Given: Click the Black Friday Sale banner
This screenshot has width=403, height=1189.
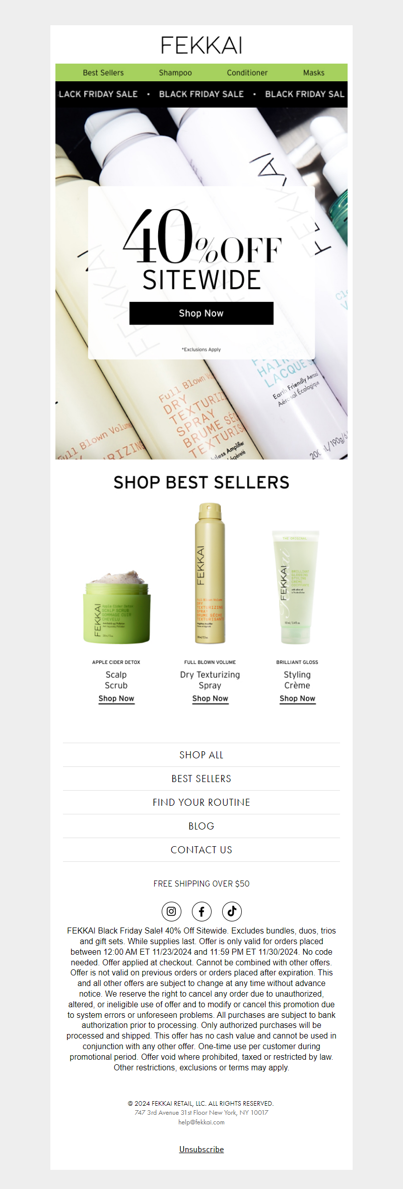Looking at the screenshot, I should [x=201, y=94].
